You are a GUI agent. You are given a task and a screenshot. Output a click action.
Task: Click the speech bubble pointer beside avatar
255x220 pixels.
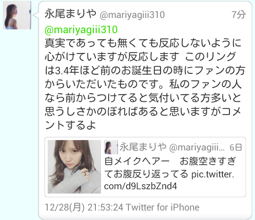coord(35,15)
